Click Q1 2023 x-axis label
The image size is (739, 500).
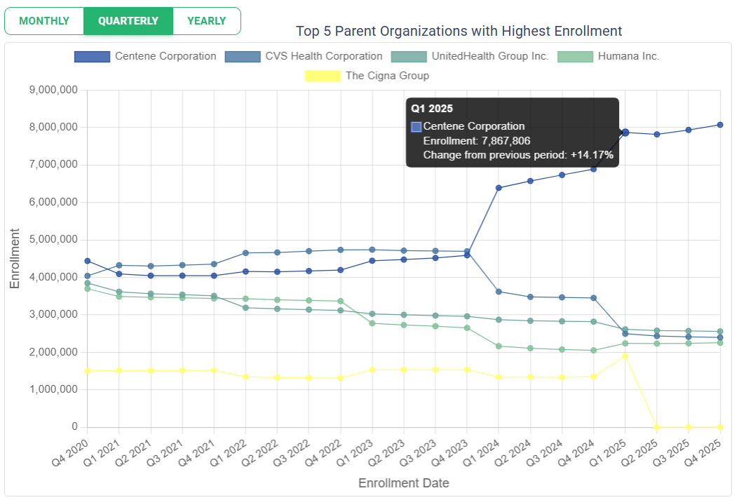coord(354,452)
